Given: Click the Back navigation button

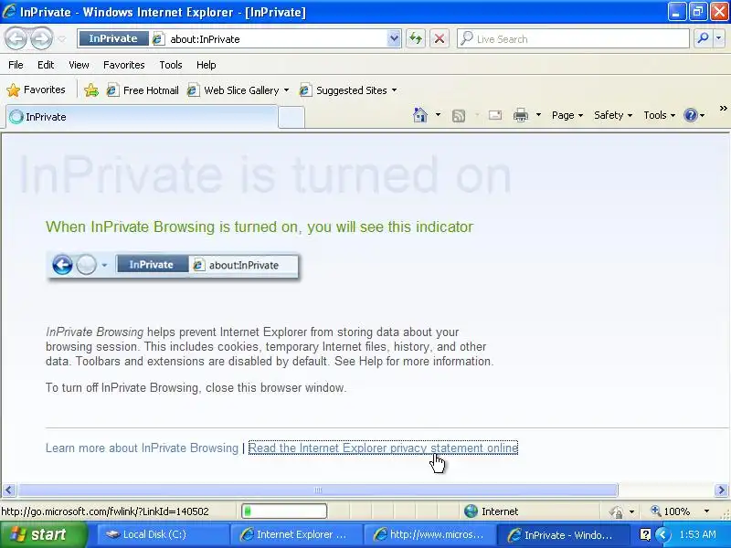Looking at the screenshot, I should coord(16,38).
